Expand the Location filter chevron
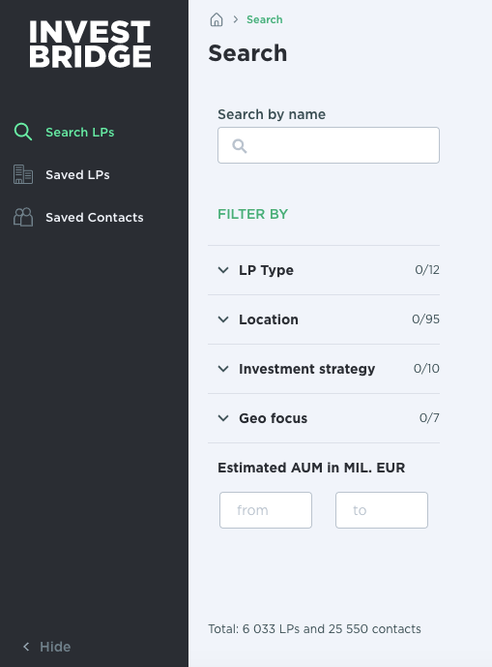 (x=223, y=319)
